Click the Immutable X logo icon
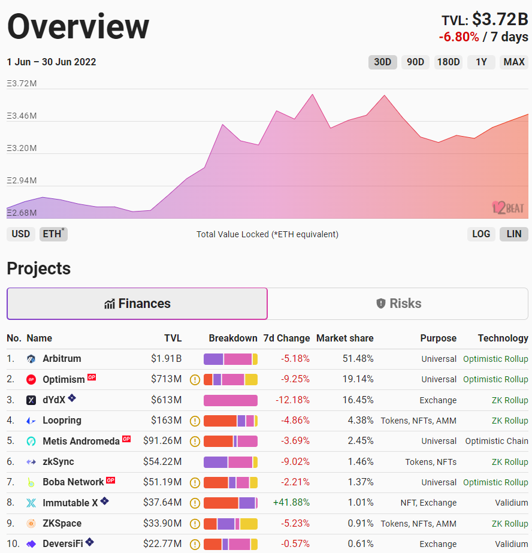Viewport: 532px width, 553px height. click(31, 503)
